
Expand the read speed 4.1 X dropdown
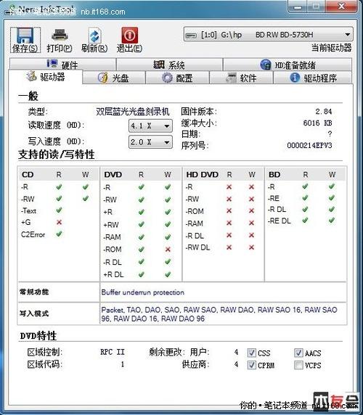pyautogui.click(x=150, y=126)
